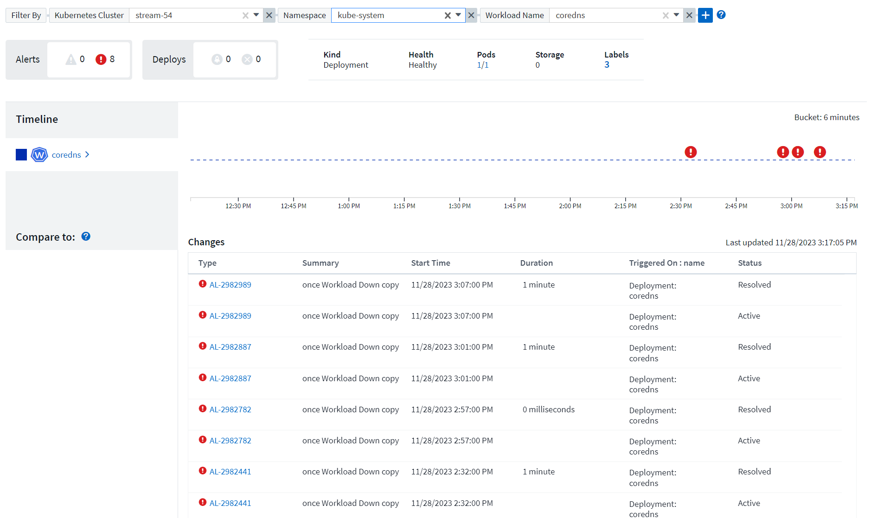
Task: Remove the Workload Name filter
Action: (689, 15)
